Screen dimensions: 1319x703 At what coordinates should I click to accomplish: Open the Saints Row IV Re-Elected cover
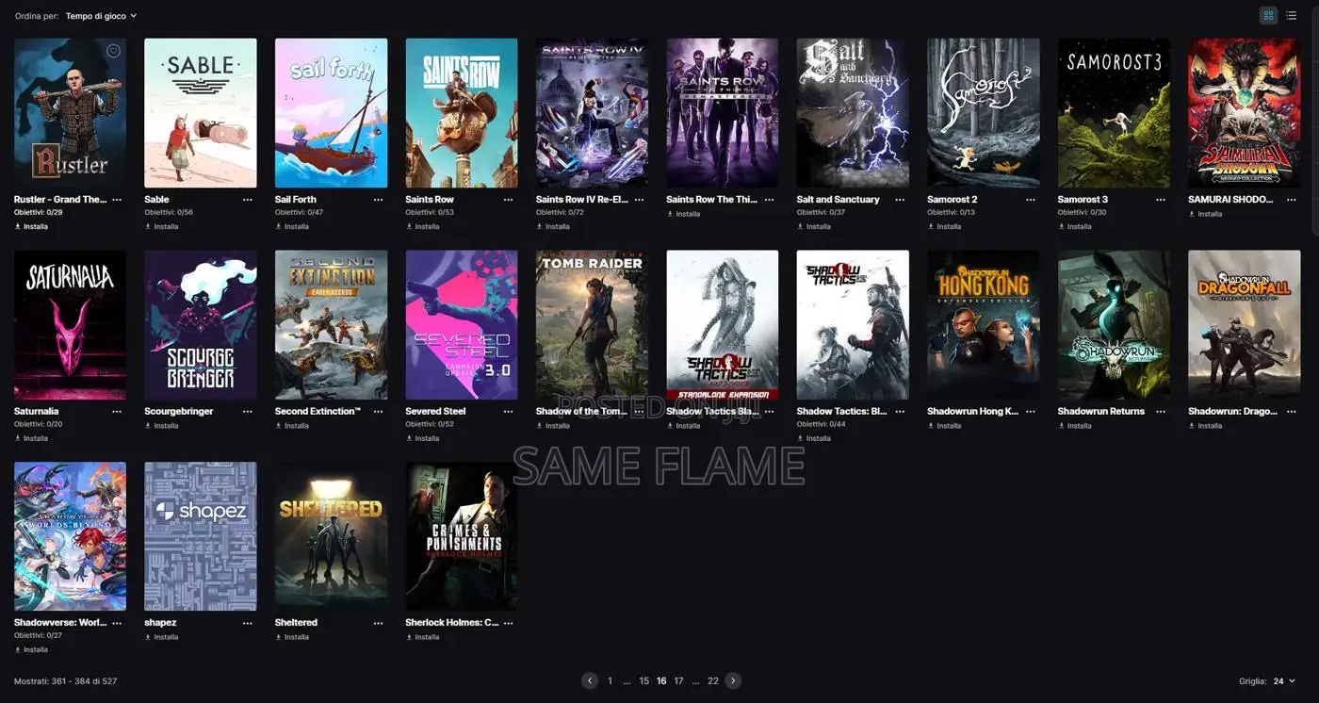coord(592,113)
